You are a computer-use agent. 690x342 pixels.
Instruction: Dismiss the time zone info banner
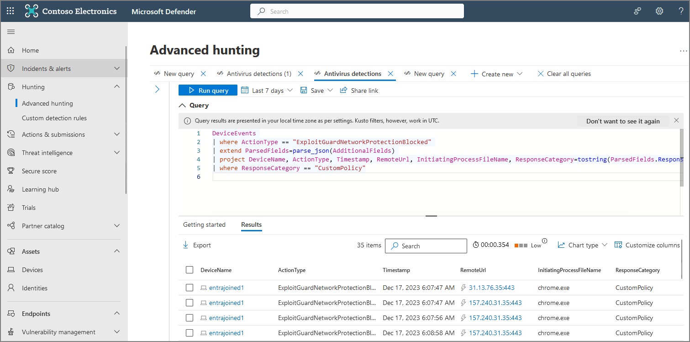click(676, 121)
